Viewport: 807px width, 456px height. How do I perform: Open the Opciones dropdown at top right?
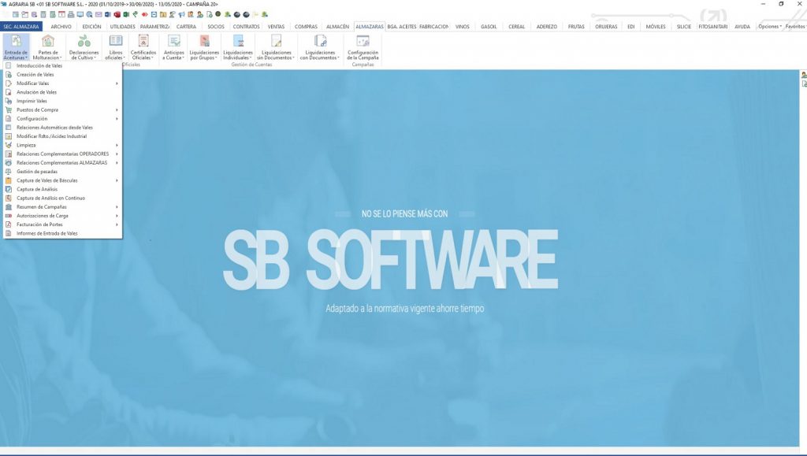click(769, 26)
